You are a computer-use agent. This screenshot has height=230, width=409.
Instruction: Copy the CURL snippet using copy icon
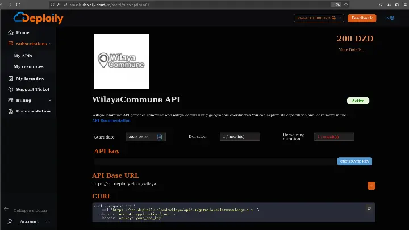coord(369,208)
